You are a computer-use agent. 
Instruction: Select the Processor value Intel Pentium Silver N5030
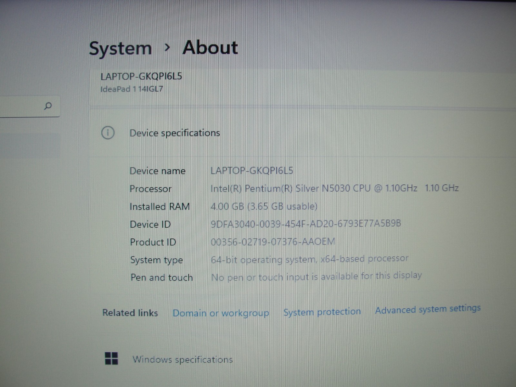tap(334, 188)
